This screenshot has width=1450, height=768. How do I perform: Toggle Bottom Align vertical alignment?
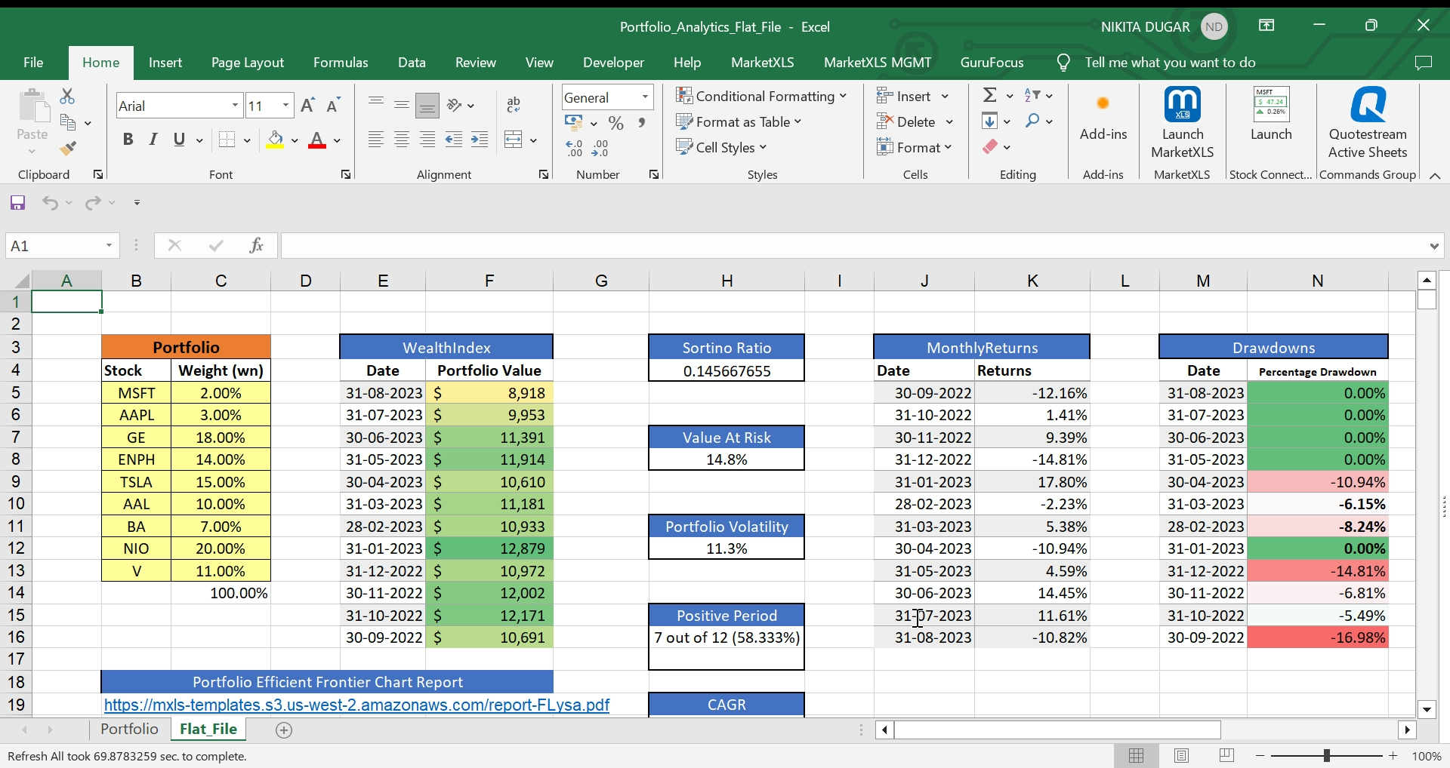[427, 106]
